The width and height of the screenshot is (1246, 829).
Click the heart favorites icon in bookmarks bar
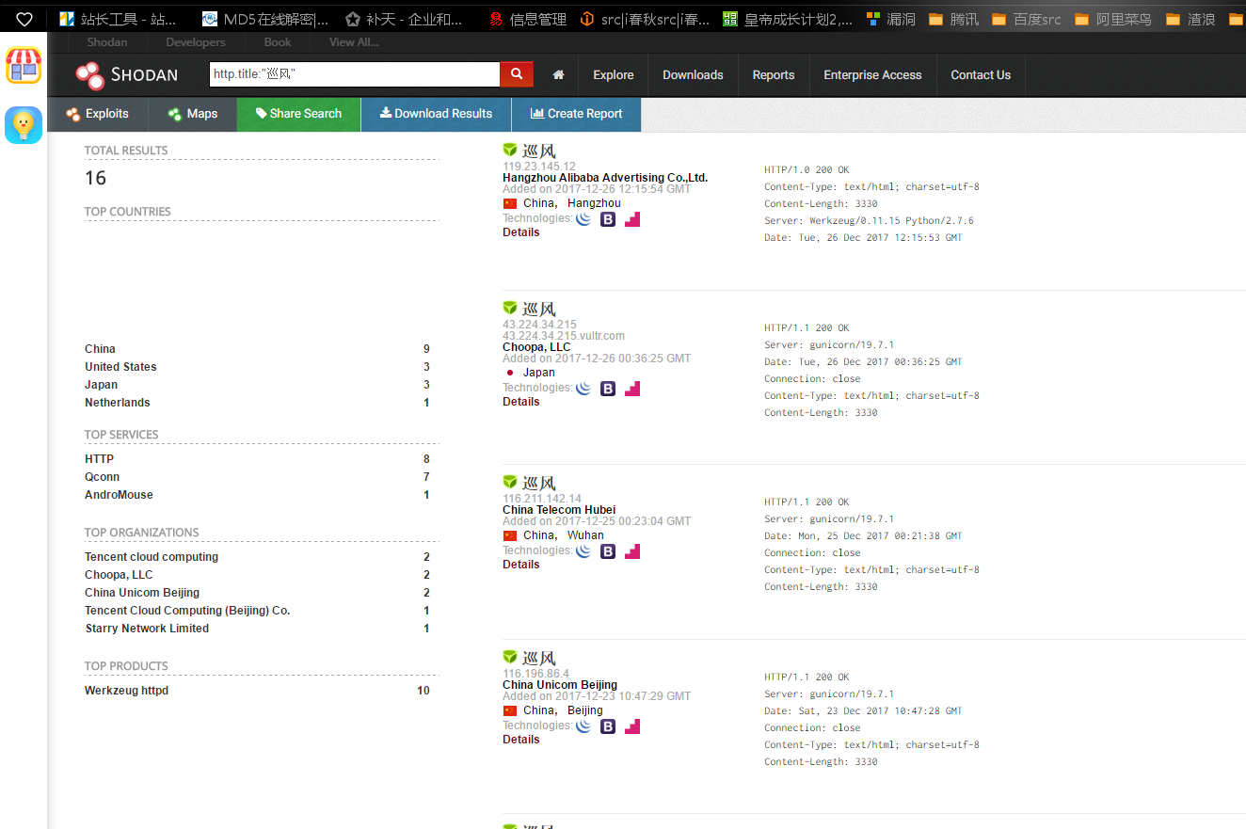(x=24, y=19)
